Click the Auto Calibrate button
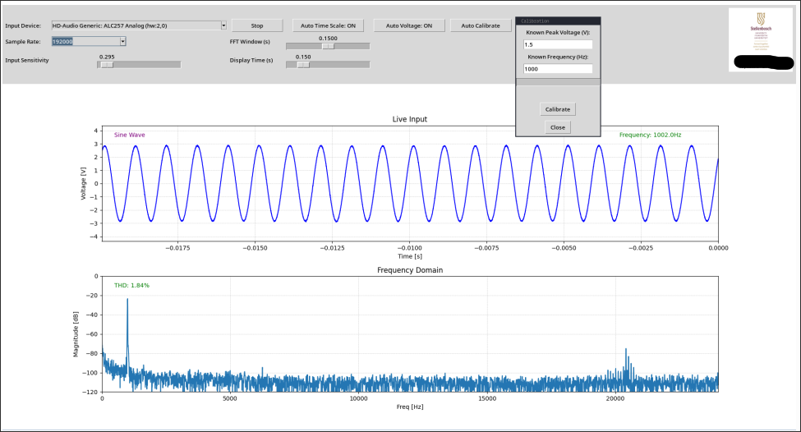Viewport: 801px width, 432px height. [481, 25]
